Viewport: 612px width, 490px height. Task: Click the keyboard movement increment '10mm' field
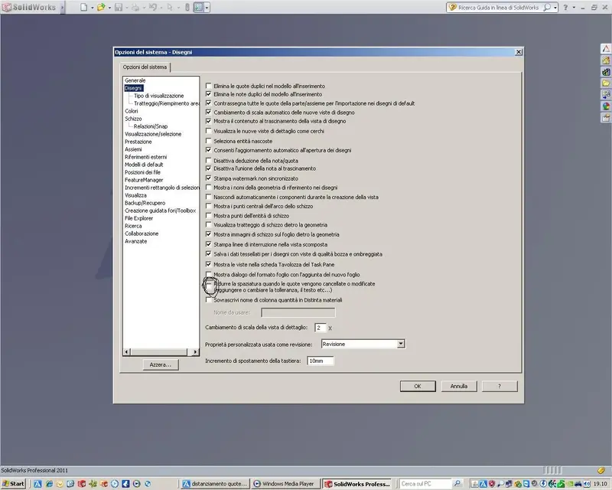[x=321, y=361]
